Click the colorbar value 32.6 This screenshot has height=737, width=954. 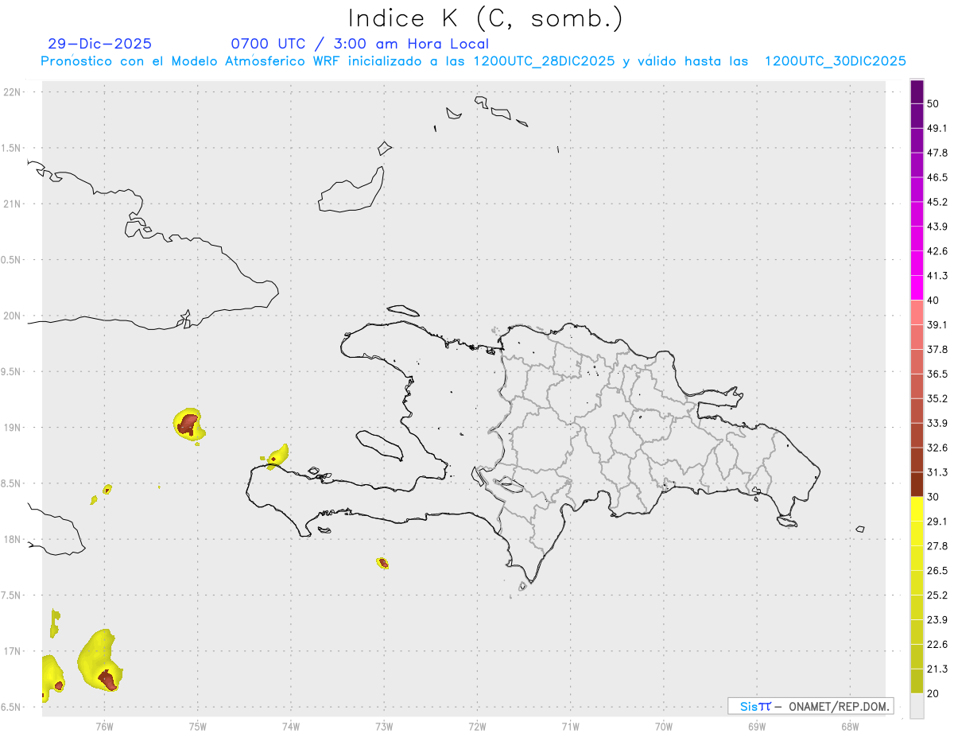[937, 448]
